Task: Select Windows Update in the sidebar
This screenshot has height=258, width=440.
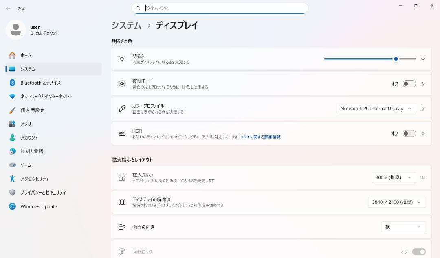Action: coord(39,206)
